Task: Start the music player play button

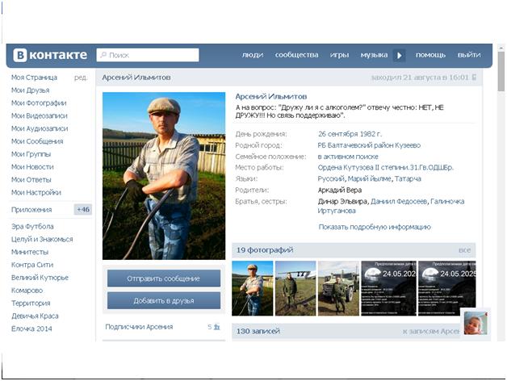Action: click(x=400, y=56)
